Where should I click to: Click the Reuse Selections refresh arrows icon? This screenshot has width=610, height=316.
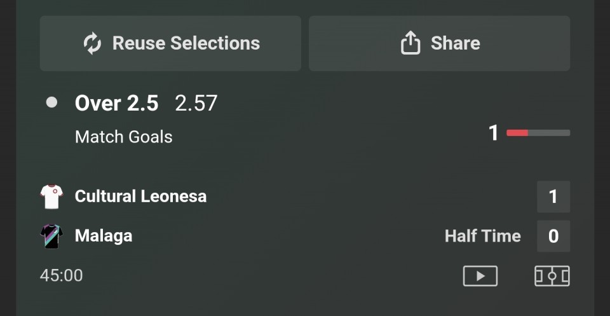click(92, 43)
